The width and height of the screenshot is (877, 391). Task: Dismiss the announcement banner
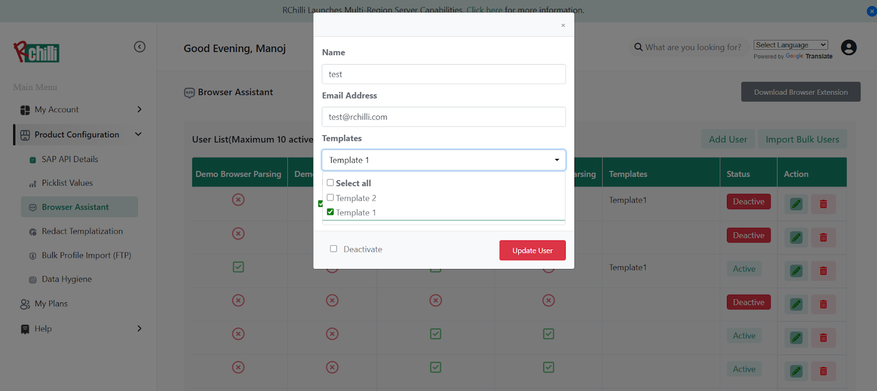(871, 11)
